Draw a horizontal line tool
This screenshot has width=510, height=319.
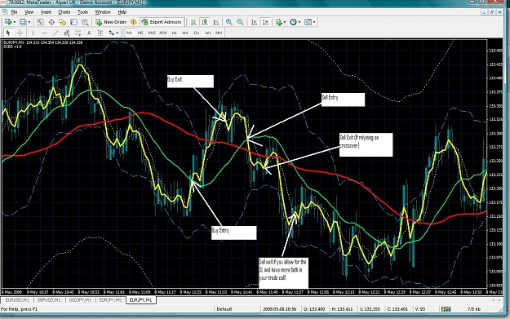click(45, 33)
